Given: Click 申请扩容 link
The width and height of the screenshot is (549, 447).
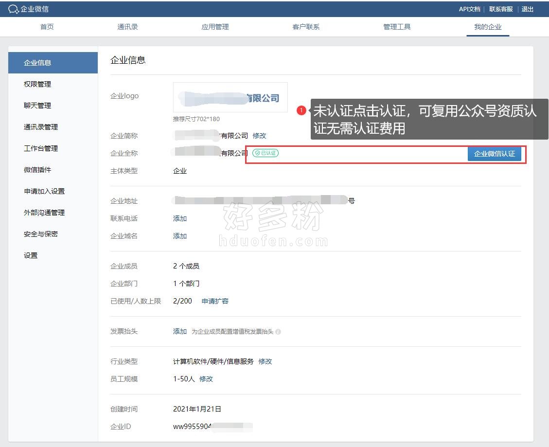Looking at the screenshot, I should point(215,301).
